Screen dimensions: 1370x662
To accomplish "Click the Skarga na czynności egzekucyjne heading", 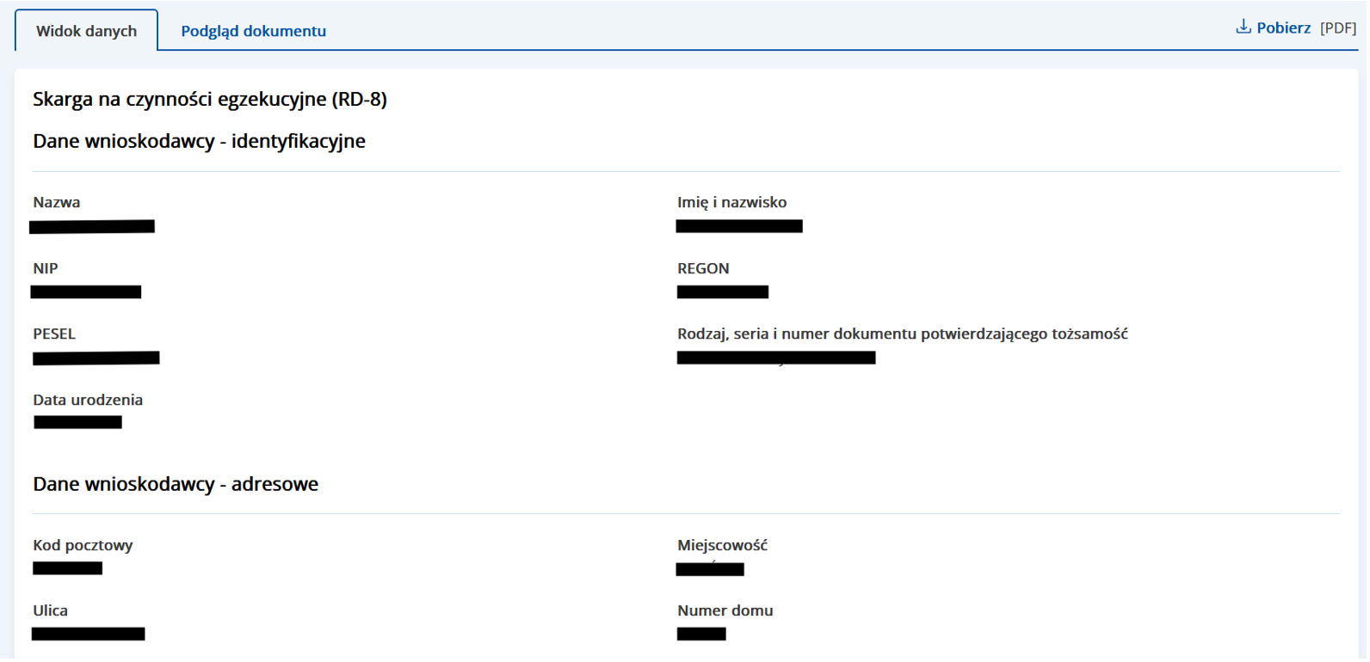I will [209, 99].
